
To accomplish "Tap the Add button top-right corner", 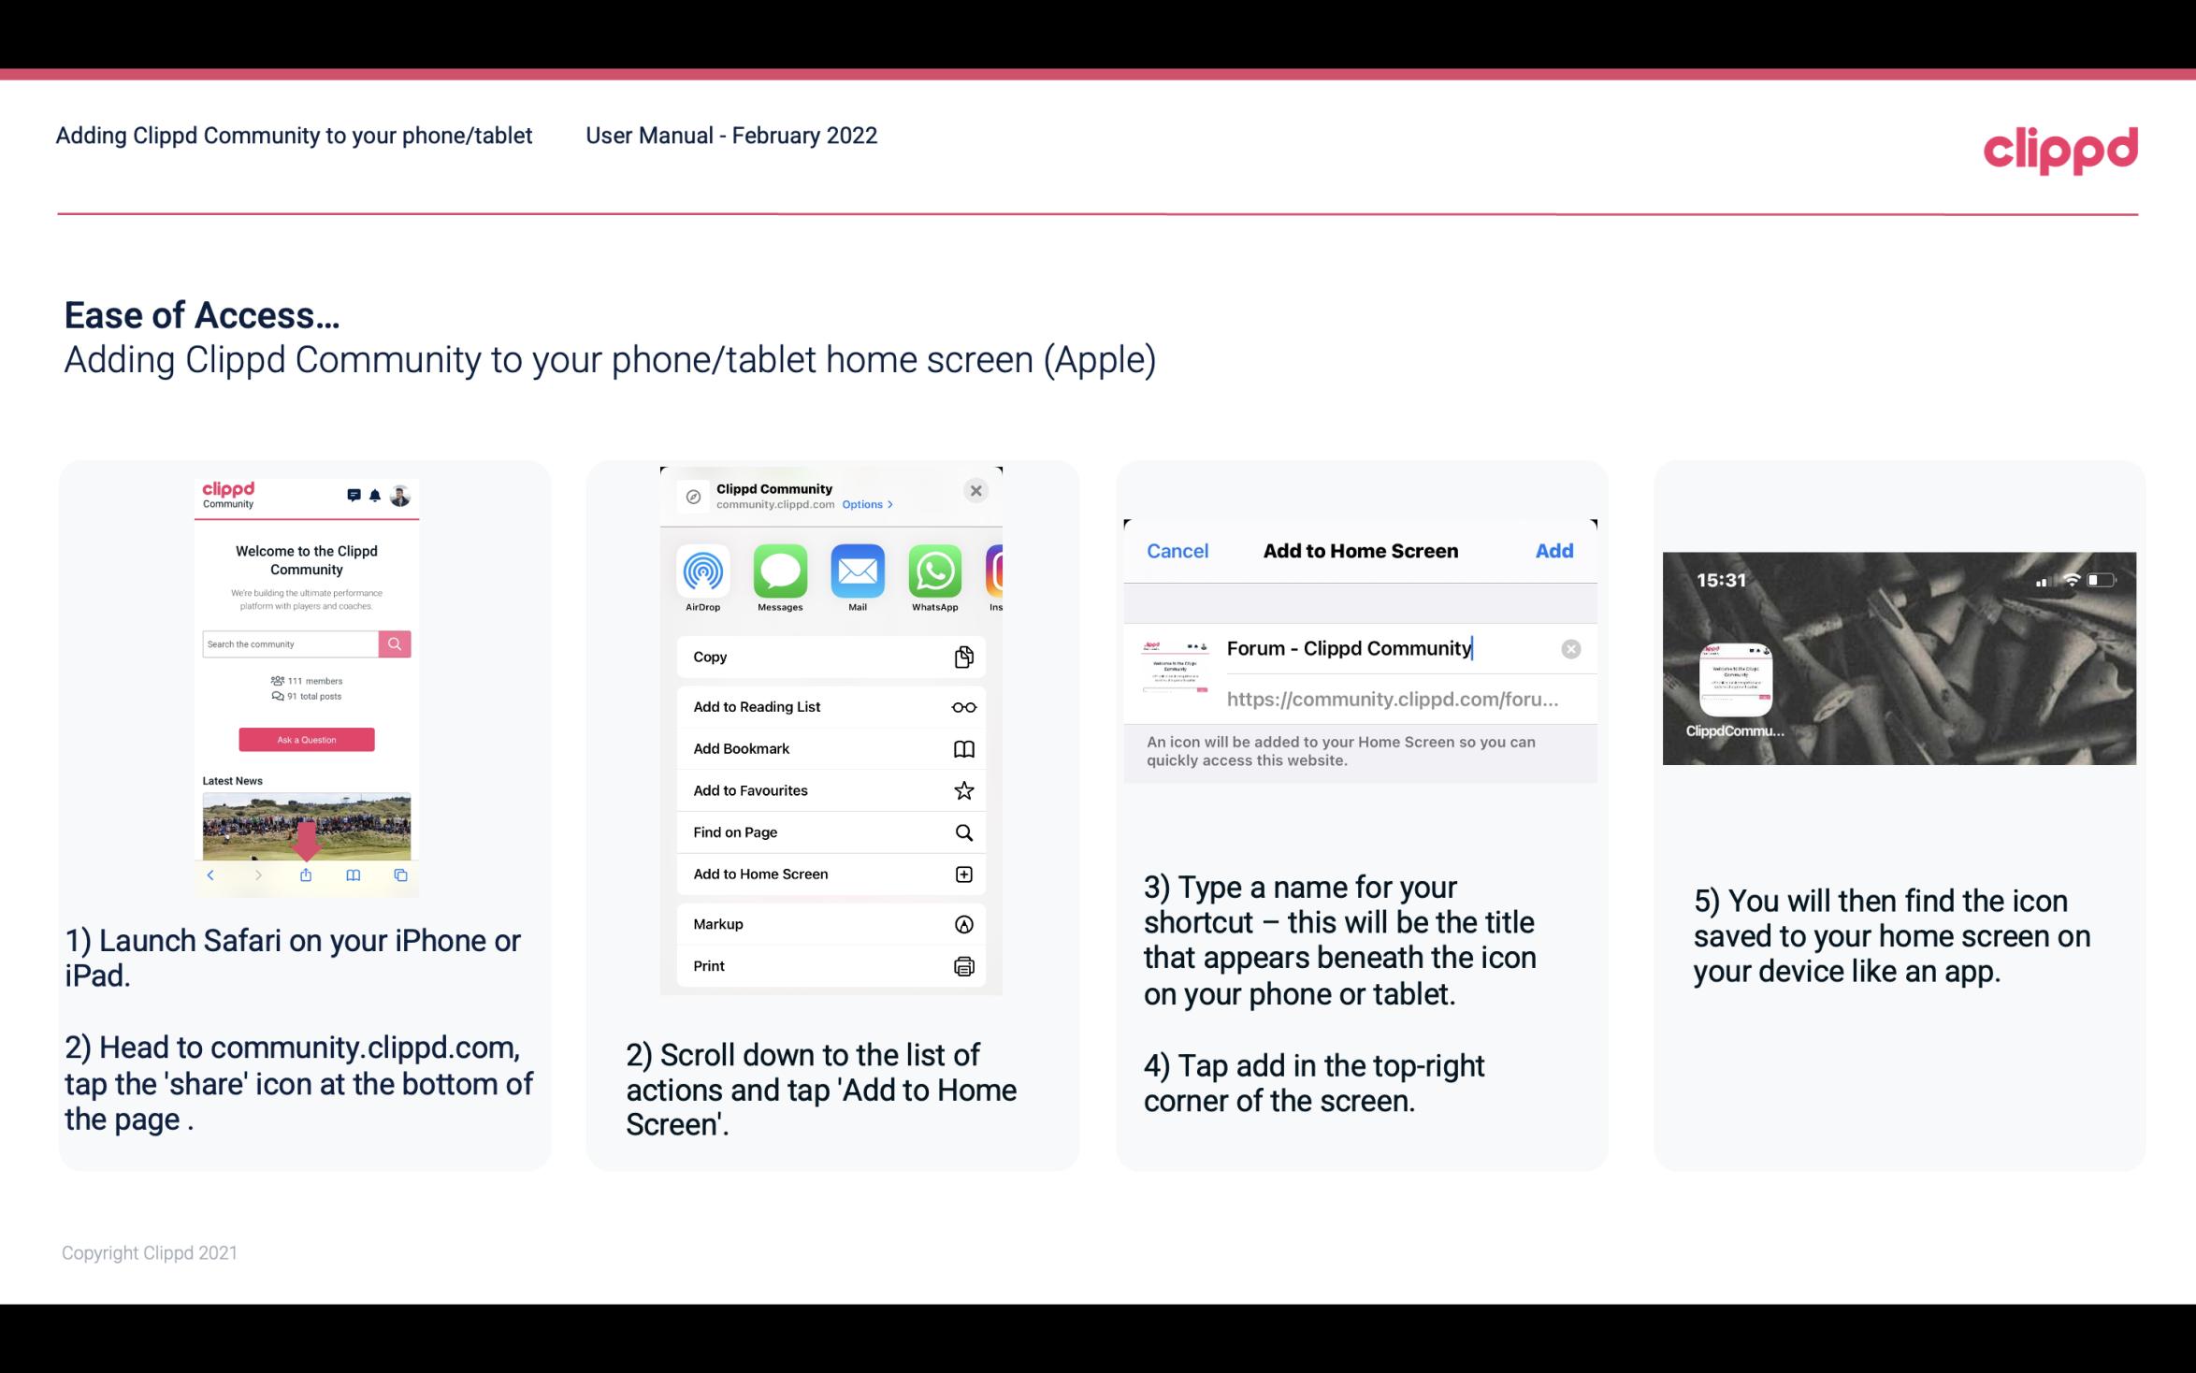I will click(x=1554, y=551).
